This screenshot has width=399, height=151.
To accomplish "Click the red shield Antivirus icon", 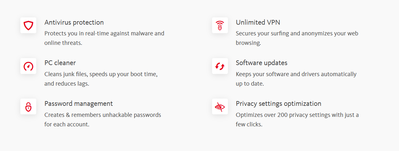I will coord(28,25).
